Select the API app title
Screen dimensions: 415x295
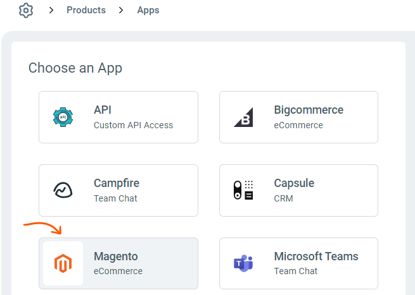(103, 110)
